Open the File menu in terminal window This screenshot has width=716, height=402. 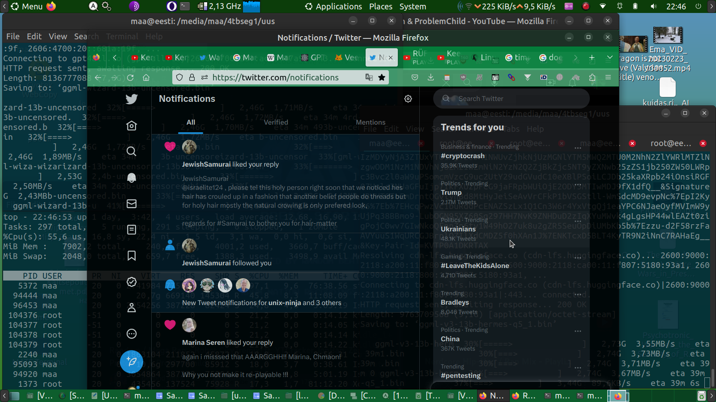coord(13,37)
